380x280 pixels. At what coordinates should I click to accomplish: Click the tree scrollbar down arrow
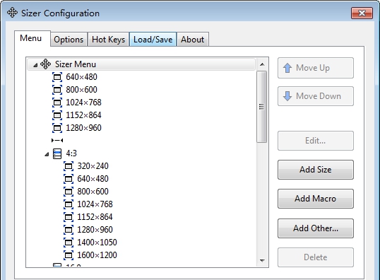pyautogui.click(x=262, y=261)
